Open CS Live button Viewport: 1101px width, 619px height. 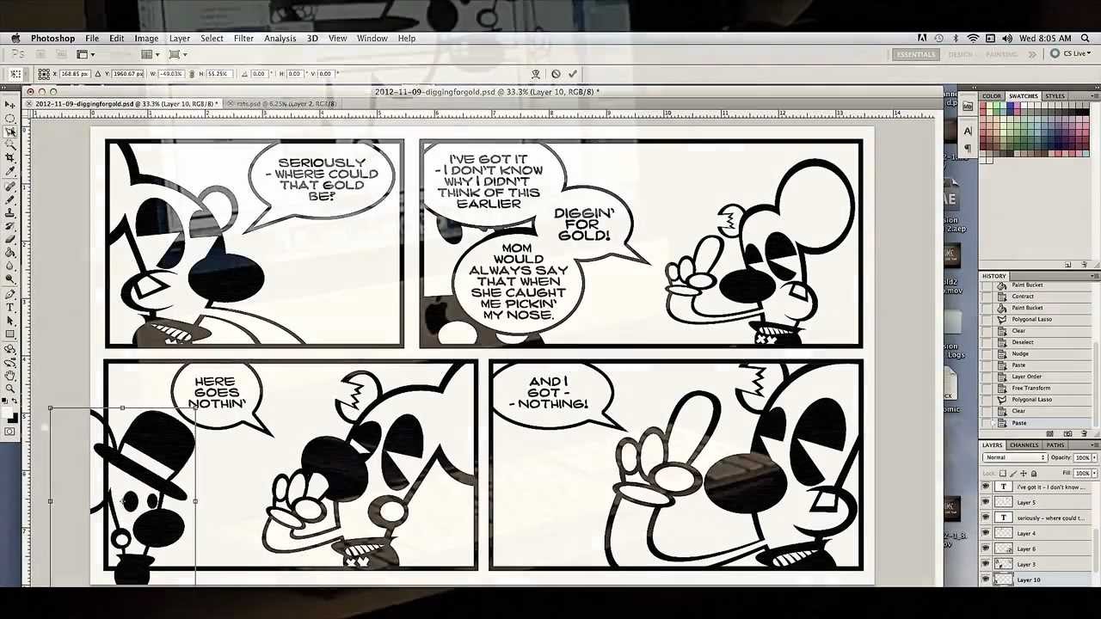coord(1070,54)
